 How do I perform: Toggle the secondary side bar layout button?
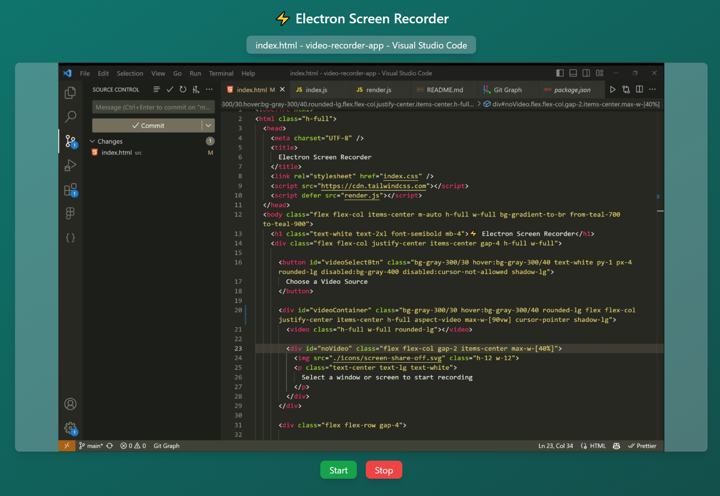coord(586,73)
